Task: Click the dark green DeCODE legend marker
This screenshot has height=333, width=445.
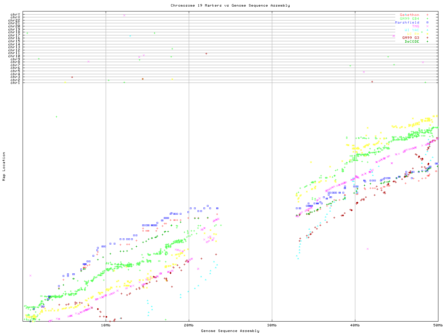Action: coord(427,42)
